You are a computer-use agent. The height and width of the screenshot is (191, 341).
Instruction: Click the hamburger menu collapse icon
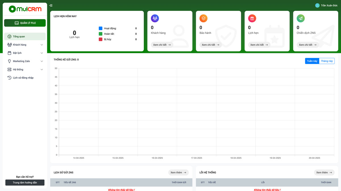tap(51, 5)
